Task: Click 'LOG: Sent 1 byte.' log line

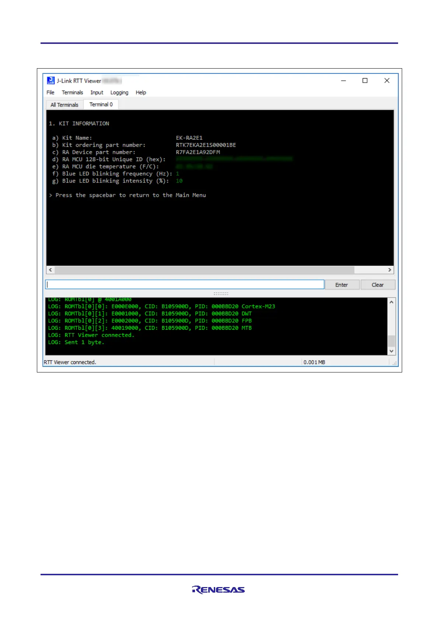Action: 76,342
